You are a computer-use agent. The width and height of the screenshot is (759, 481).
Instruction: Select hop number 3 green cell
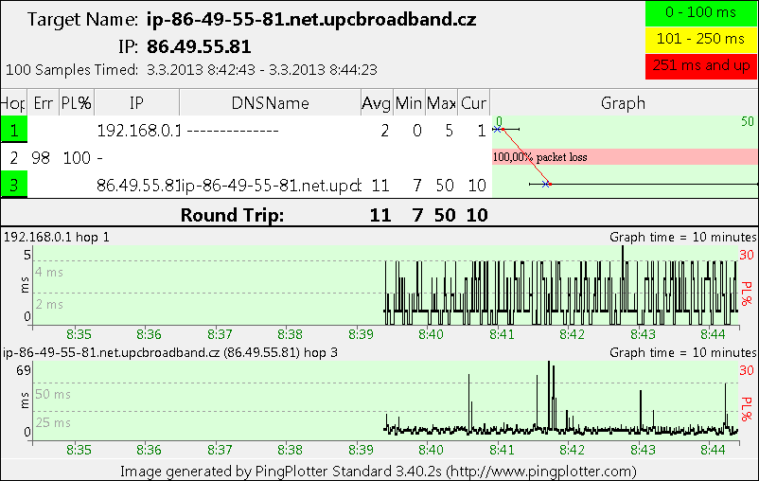point(13,185)
